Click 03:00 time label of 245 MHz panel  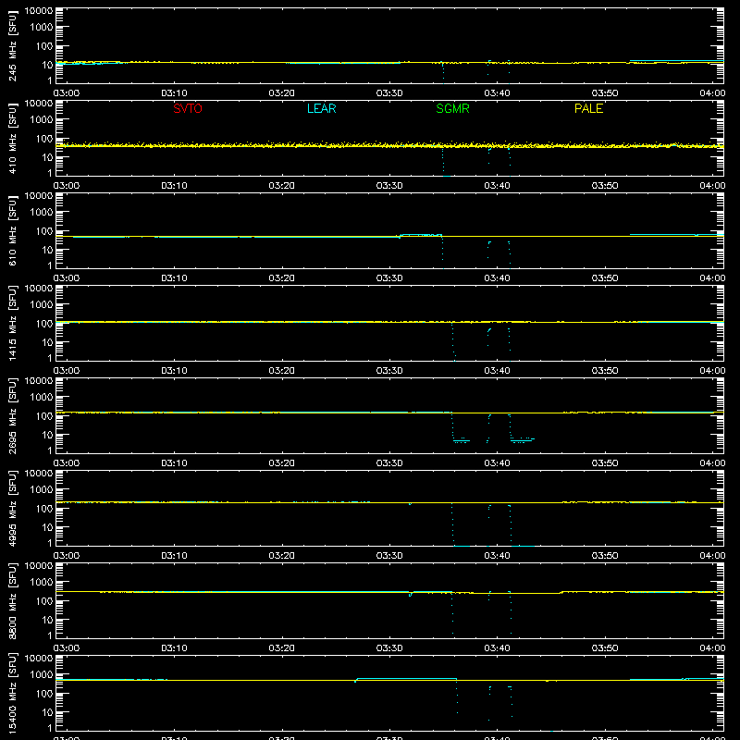point(67,93)
